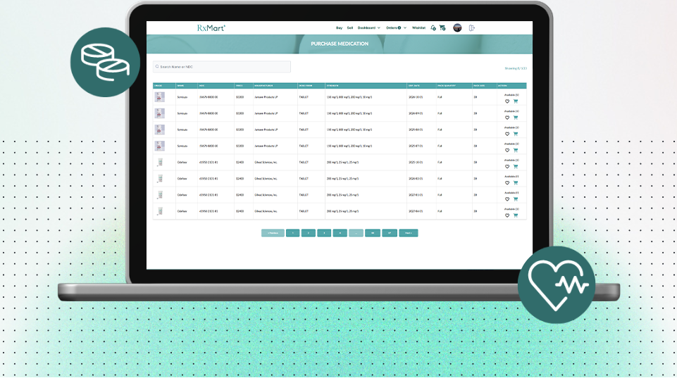Click the Next pagination button
Screen dimensions: 677x378
pyautogui.click(x=408, y=232)
